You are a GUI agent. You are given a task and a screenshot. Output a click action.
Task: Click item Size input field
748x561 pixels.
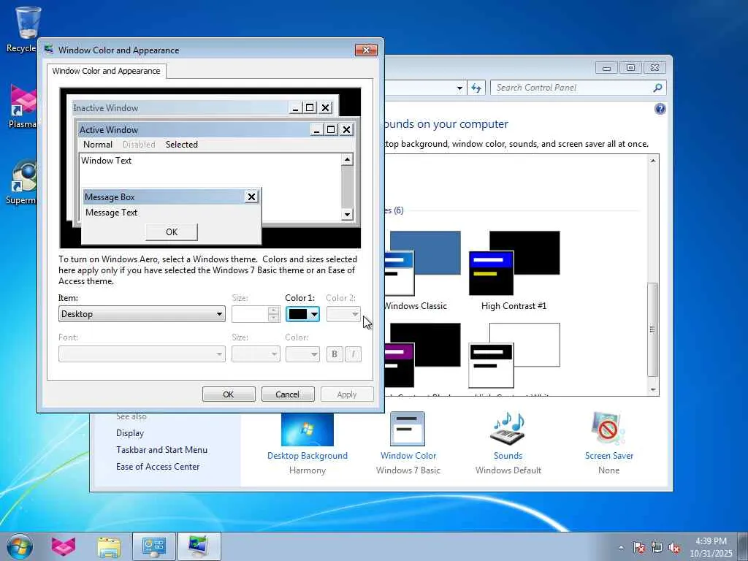point(251,314)
